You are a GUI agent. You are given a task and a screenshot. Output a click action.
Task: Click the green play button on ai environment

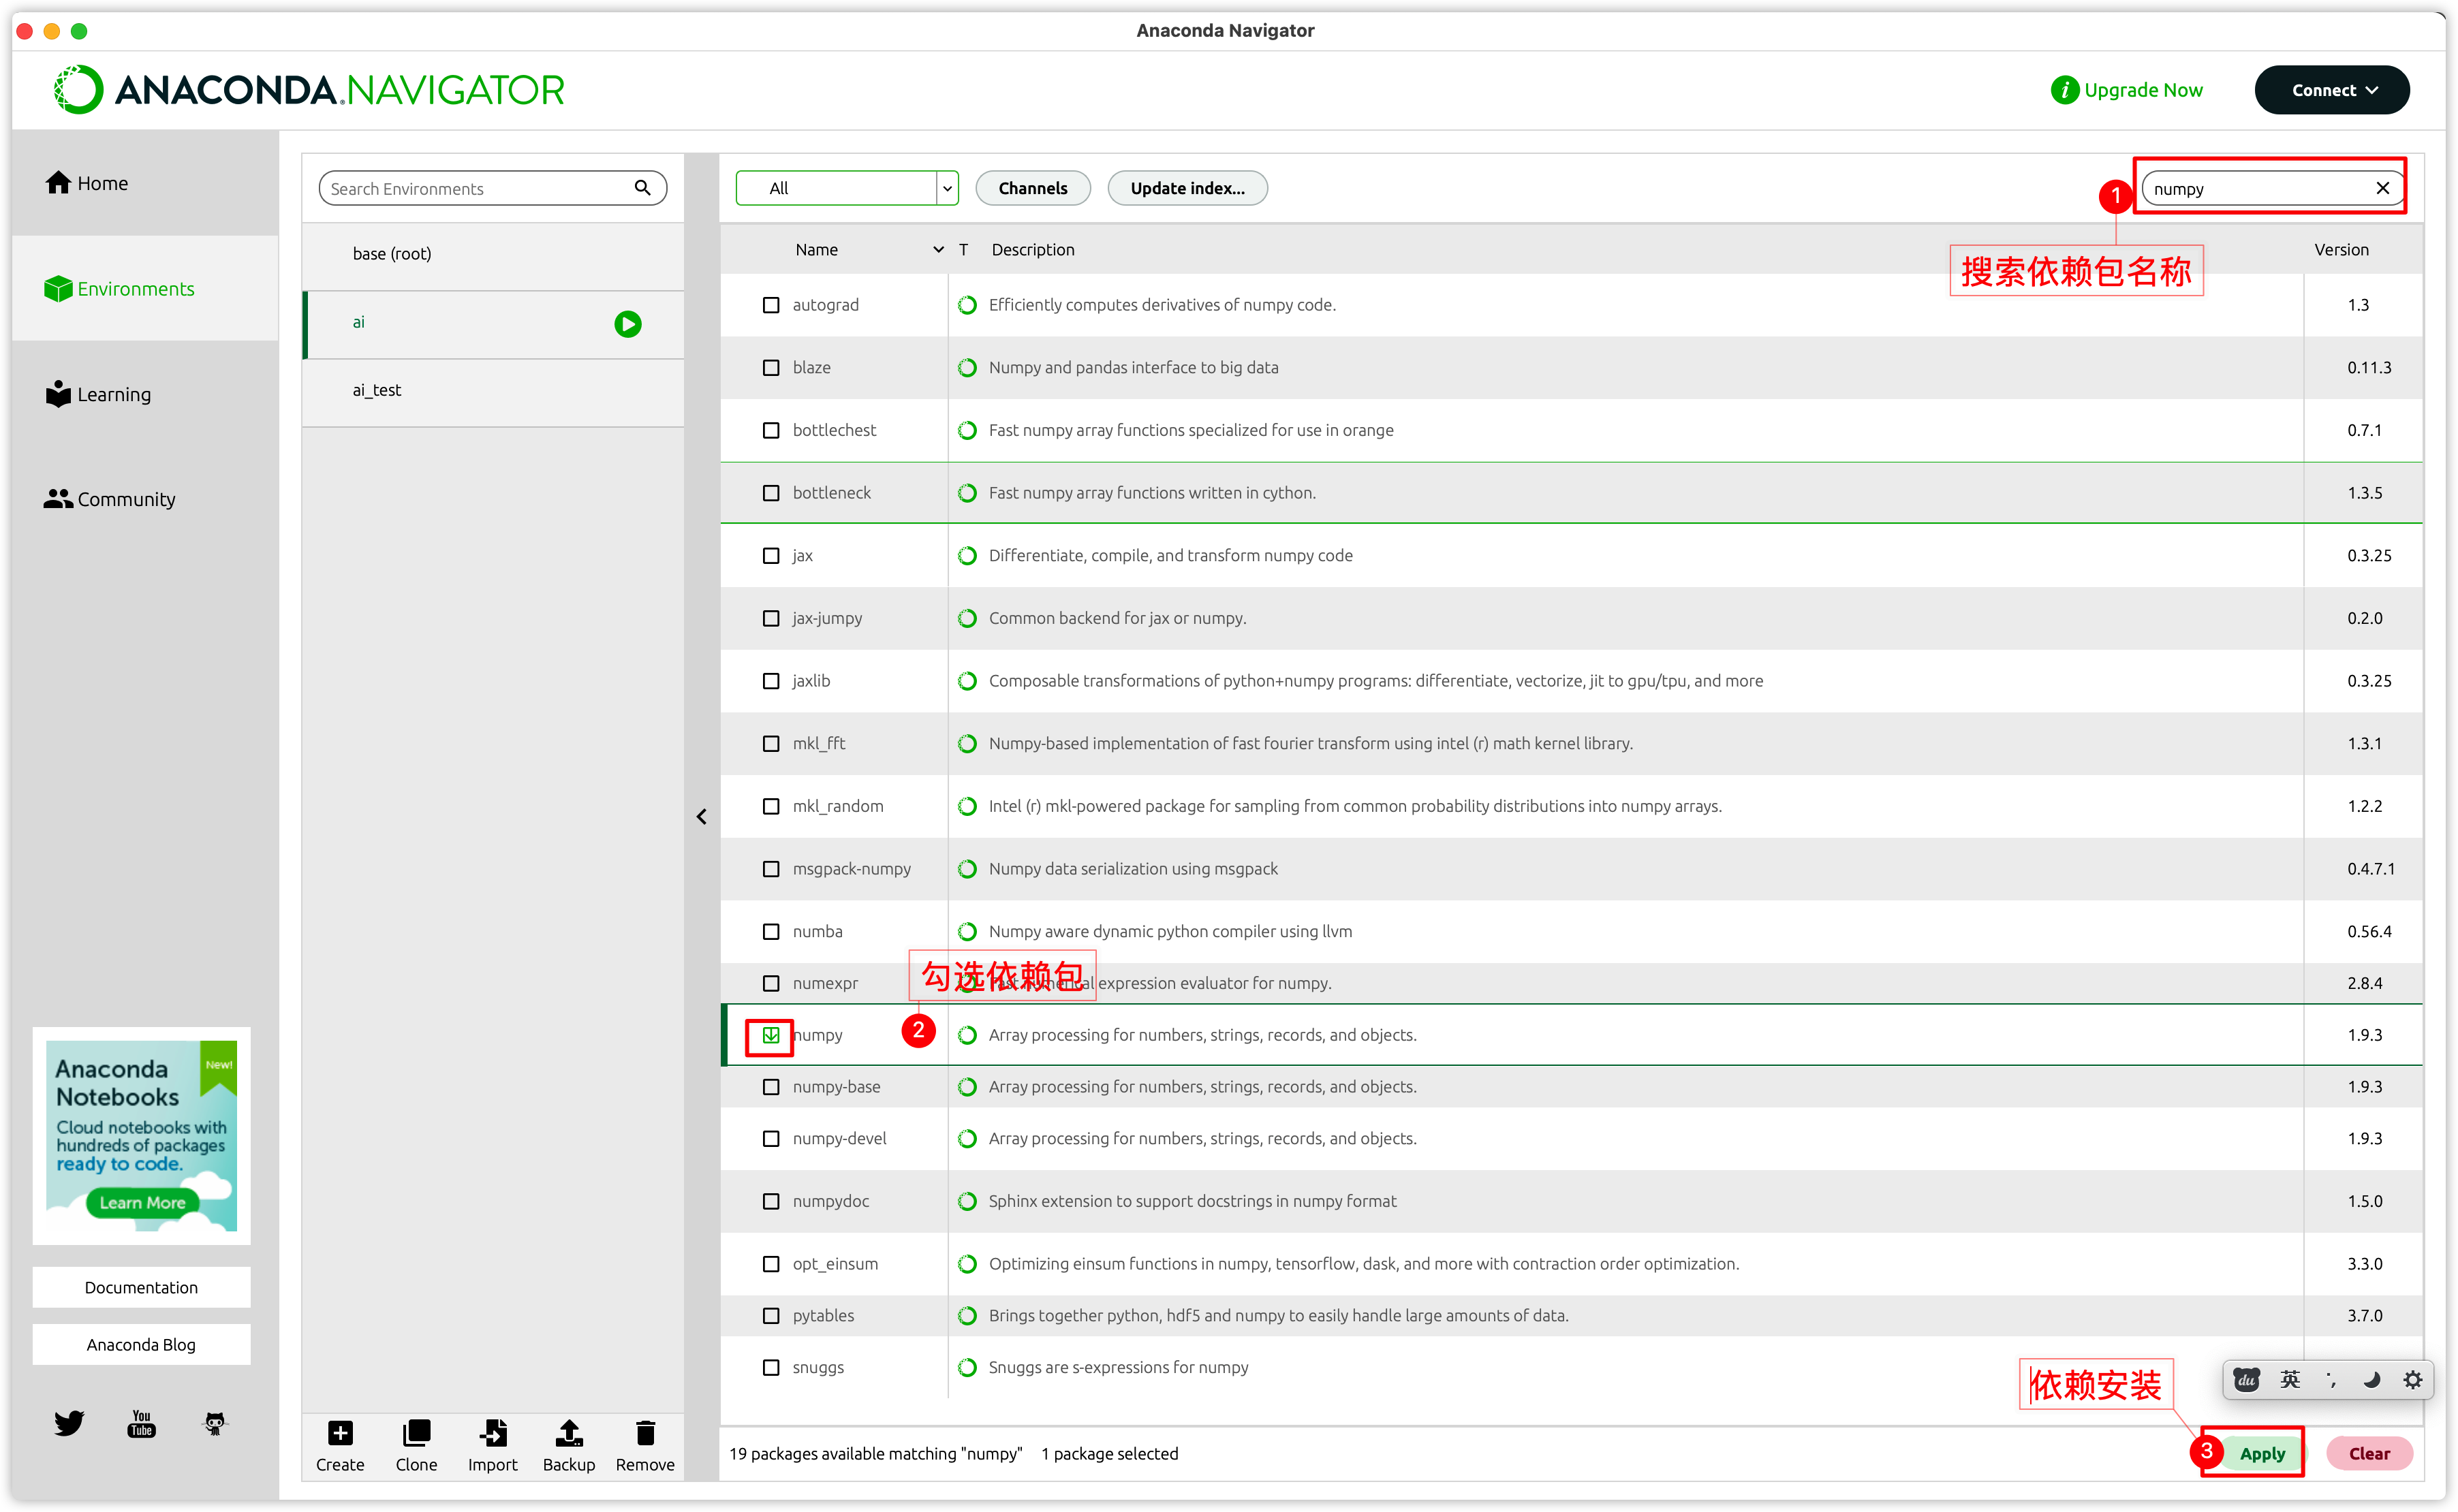pyautogui.click(x=627, y=324)
